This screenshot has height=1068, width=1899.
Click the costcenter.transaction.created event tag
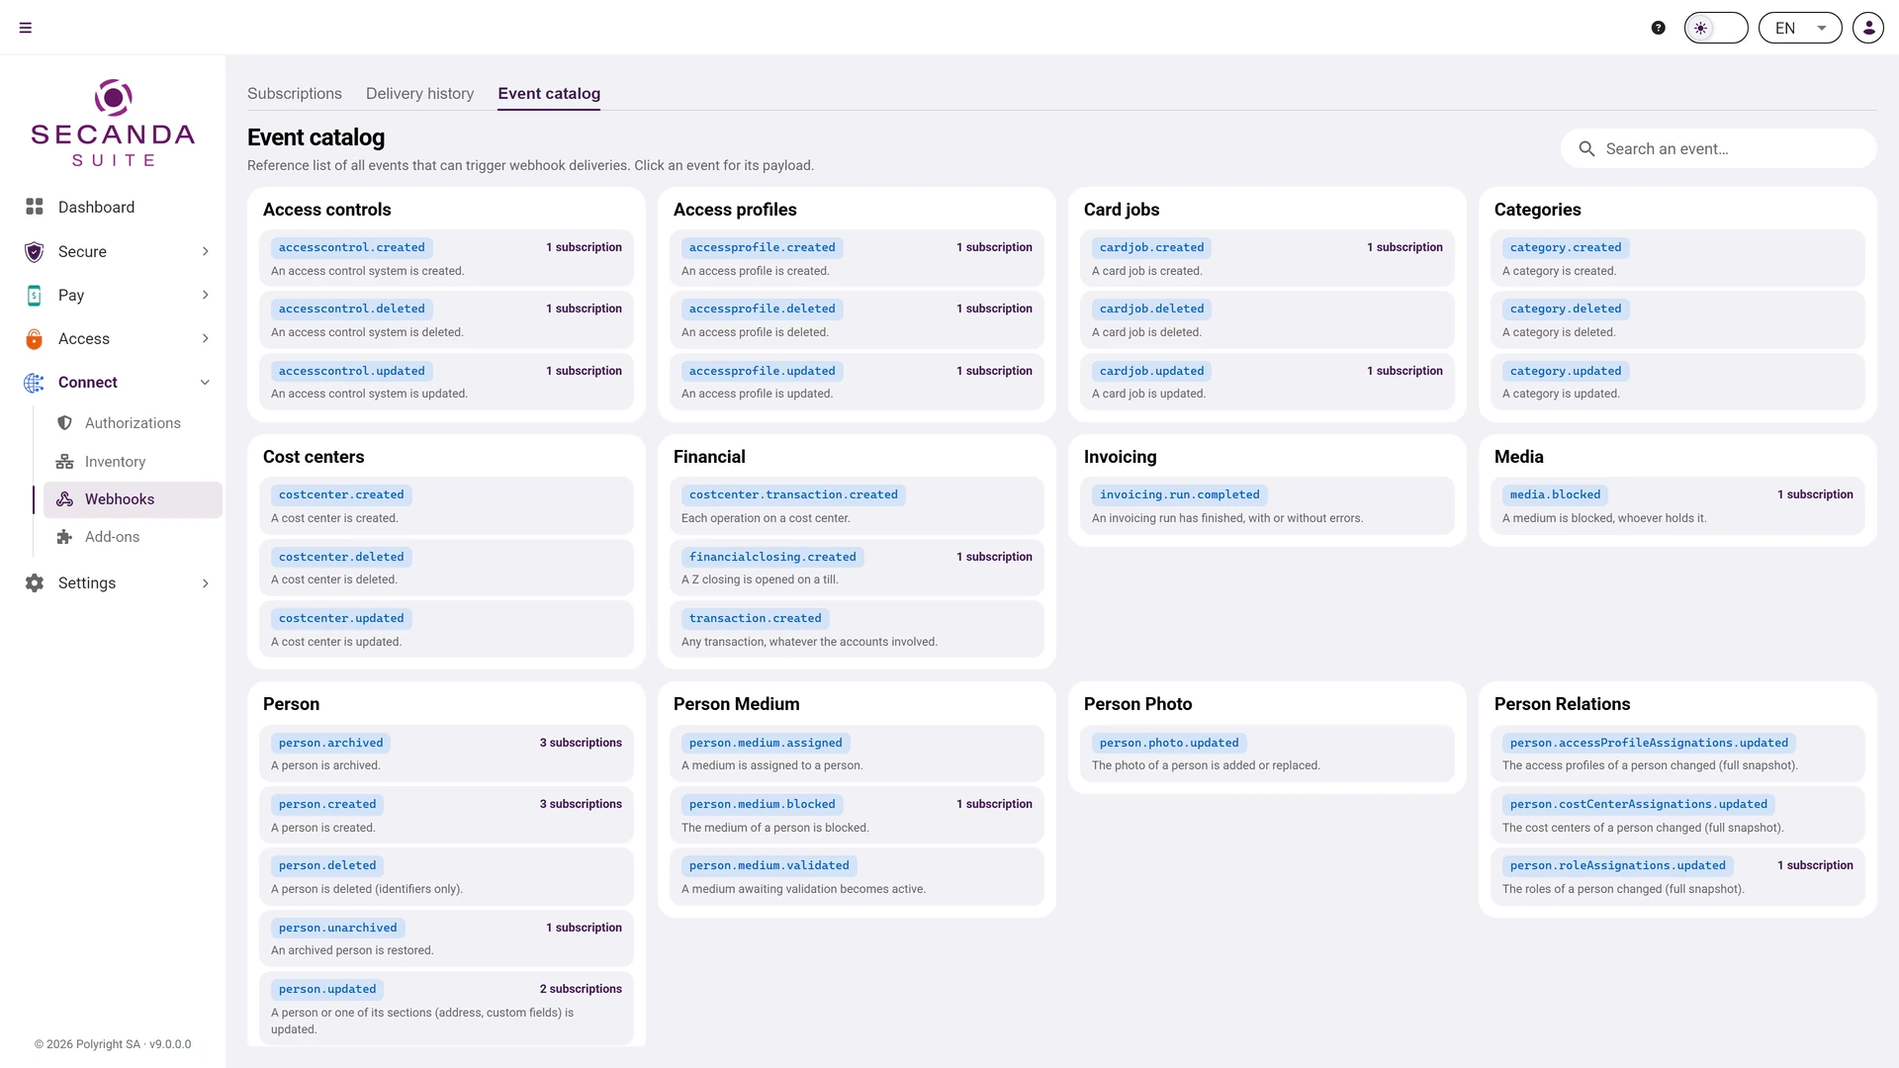[x=793, y=494]
